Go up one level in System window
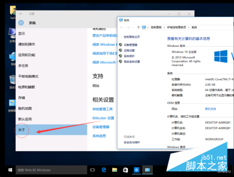This screenshot has width=234, height=177. (x=139, y=28)
